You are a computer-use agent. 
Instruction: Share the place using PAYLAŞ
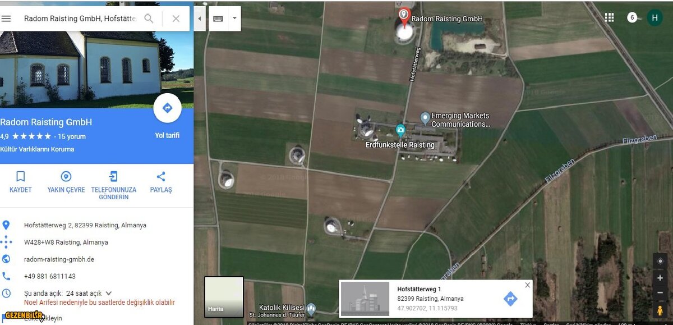tap(161, 182)
